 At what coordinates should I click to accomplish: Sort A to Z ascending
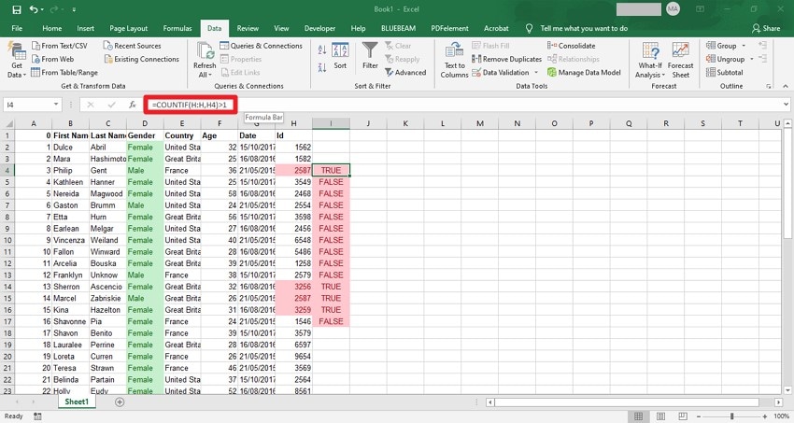click(x=322, y=49)
